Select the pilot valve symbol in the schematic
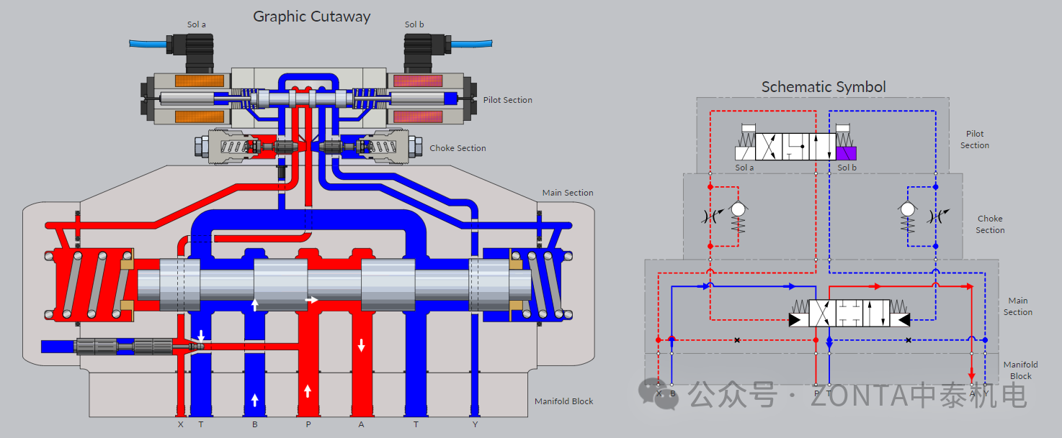1062x438 pixels. click(795, 146)
